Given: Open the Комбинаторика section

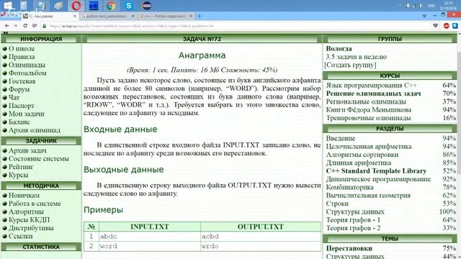Looking at the screenshot, I should pyautogui.click(x=349, y=187).
